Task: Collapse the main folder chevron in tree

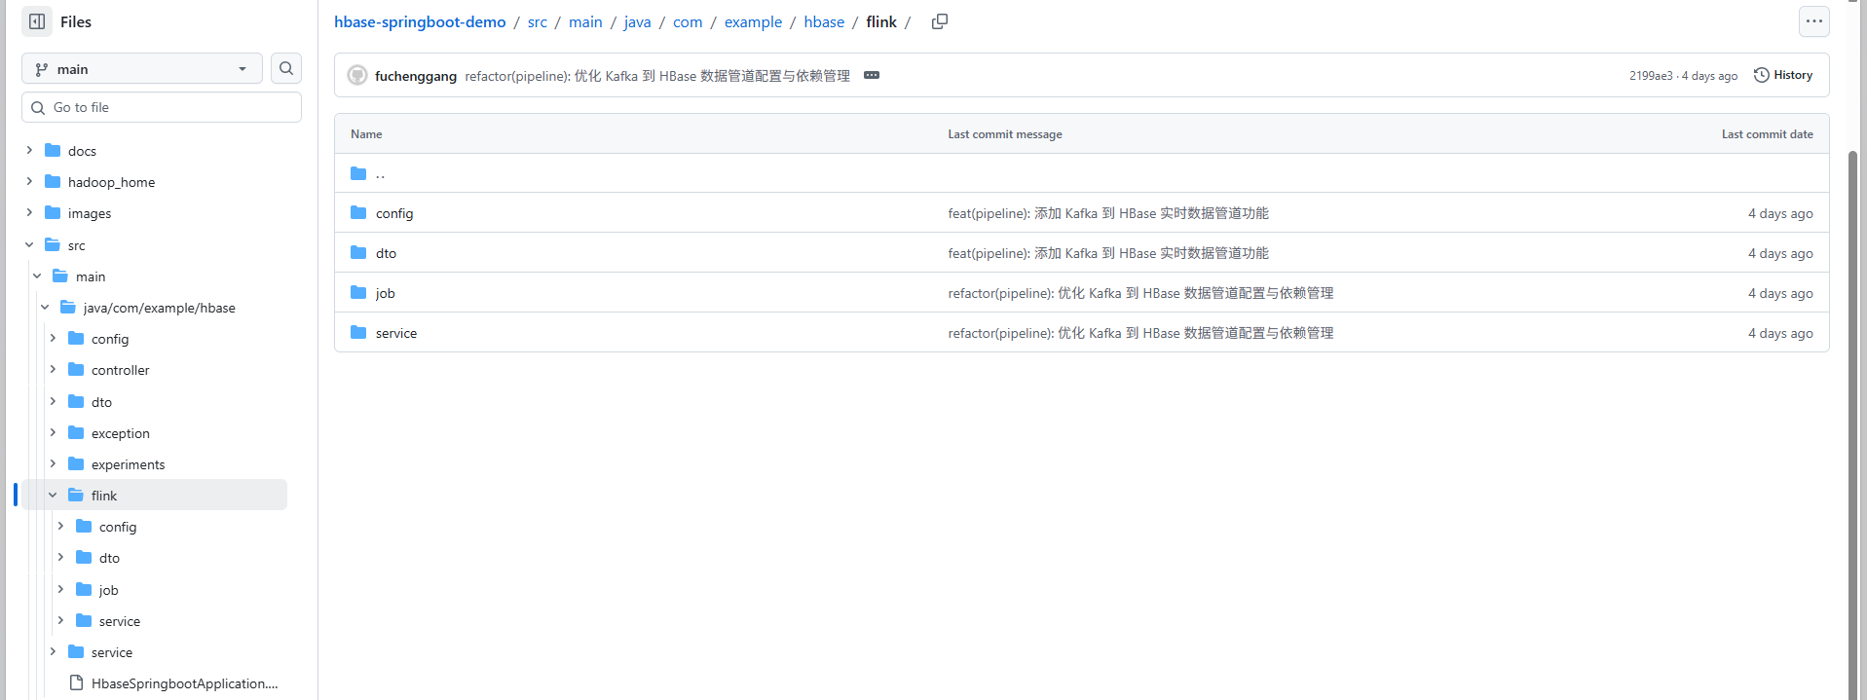Action: coord(37,276)
